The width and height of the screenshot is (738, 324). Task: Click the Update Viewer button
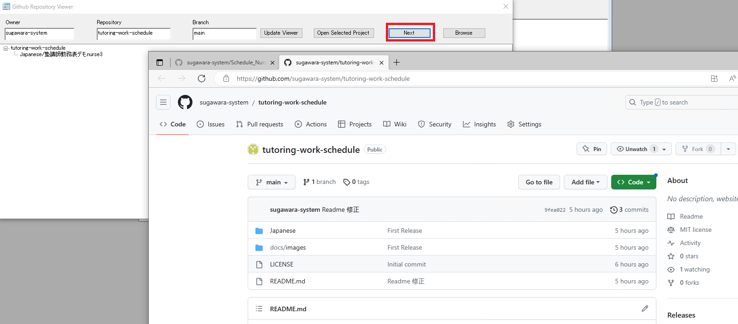tap(281, 33)
